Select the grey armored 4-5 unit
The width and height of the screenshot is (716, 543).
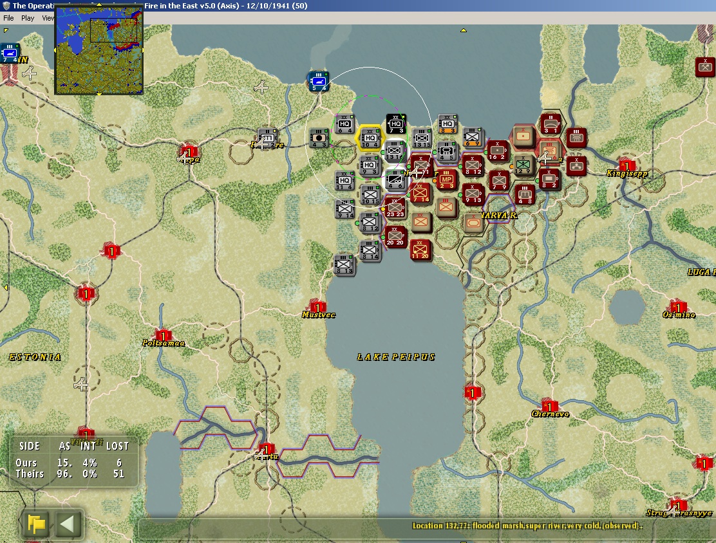tap(447, 151)
